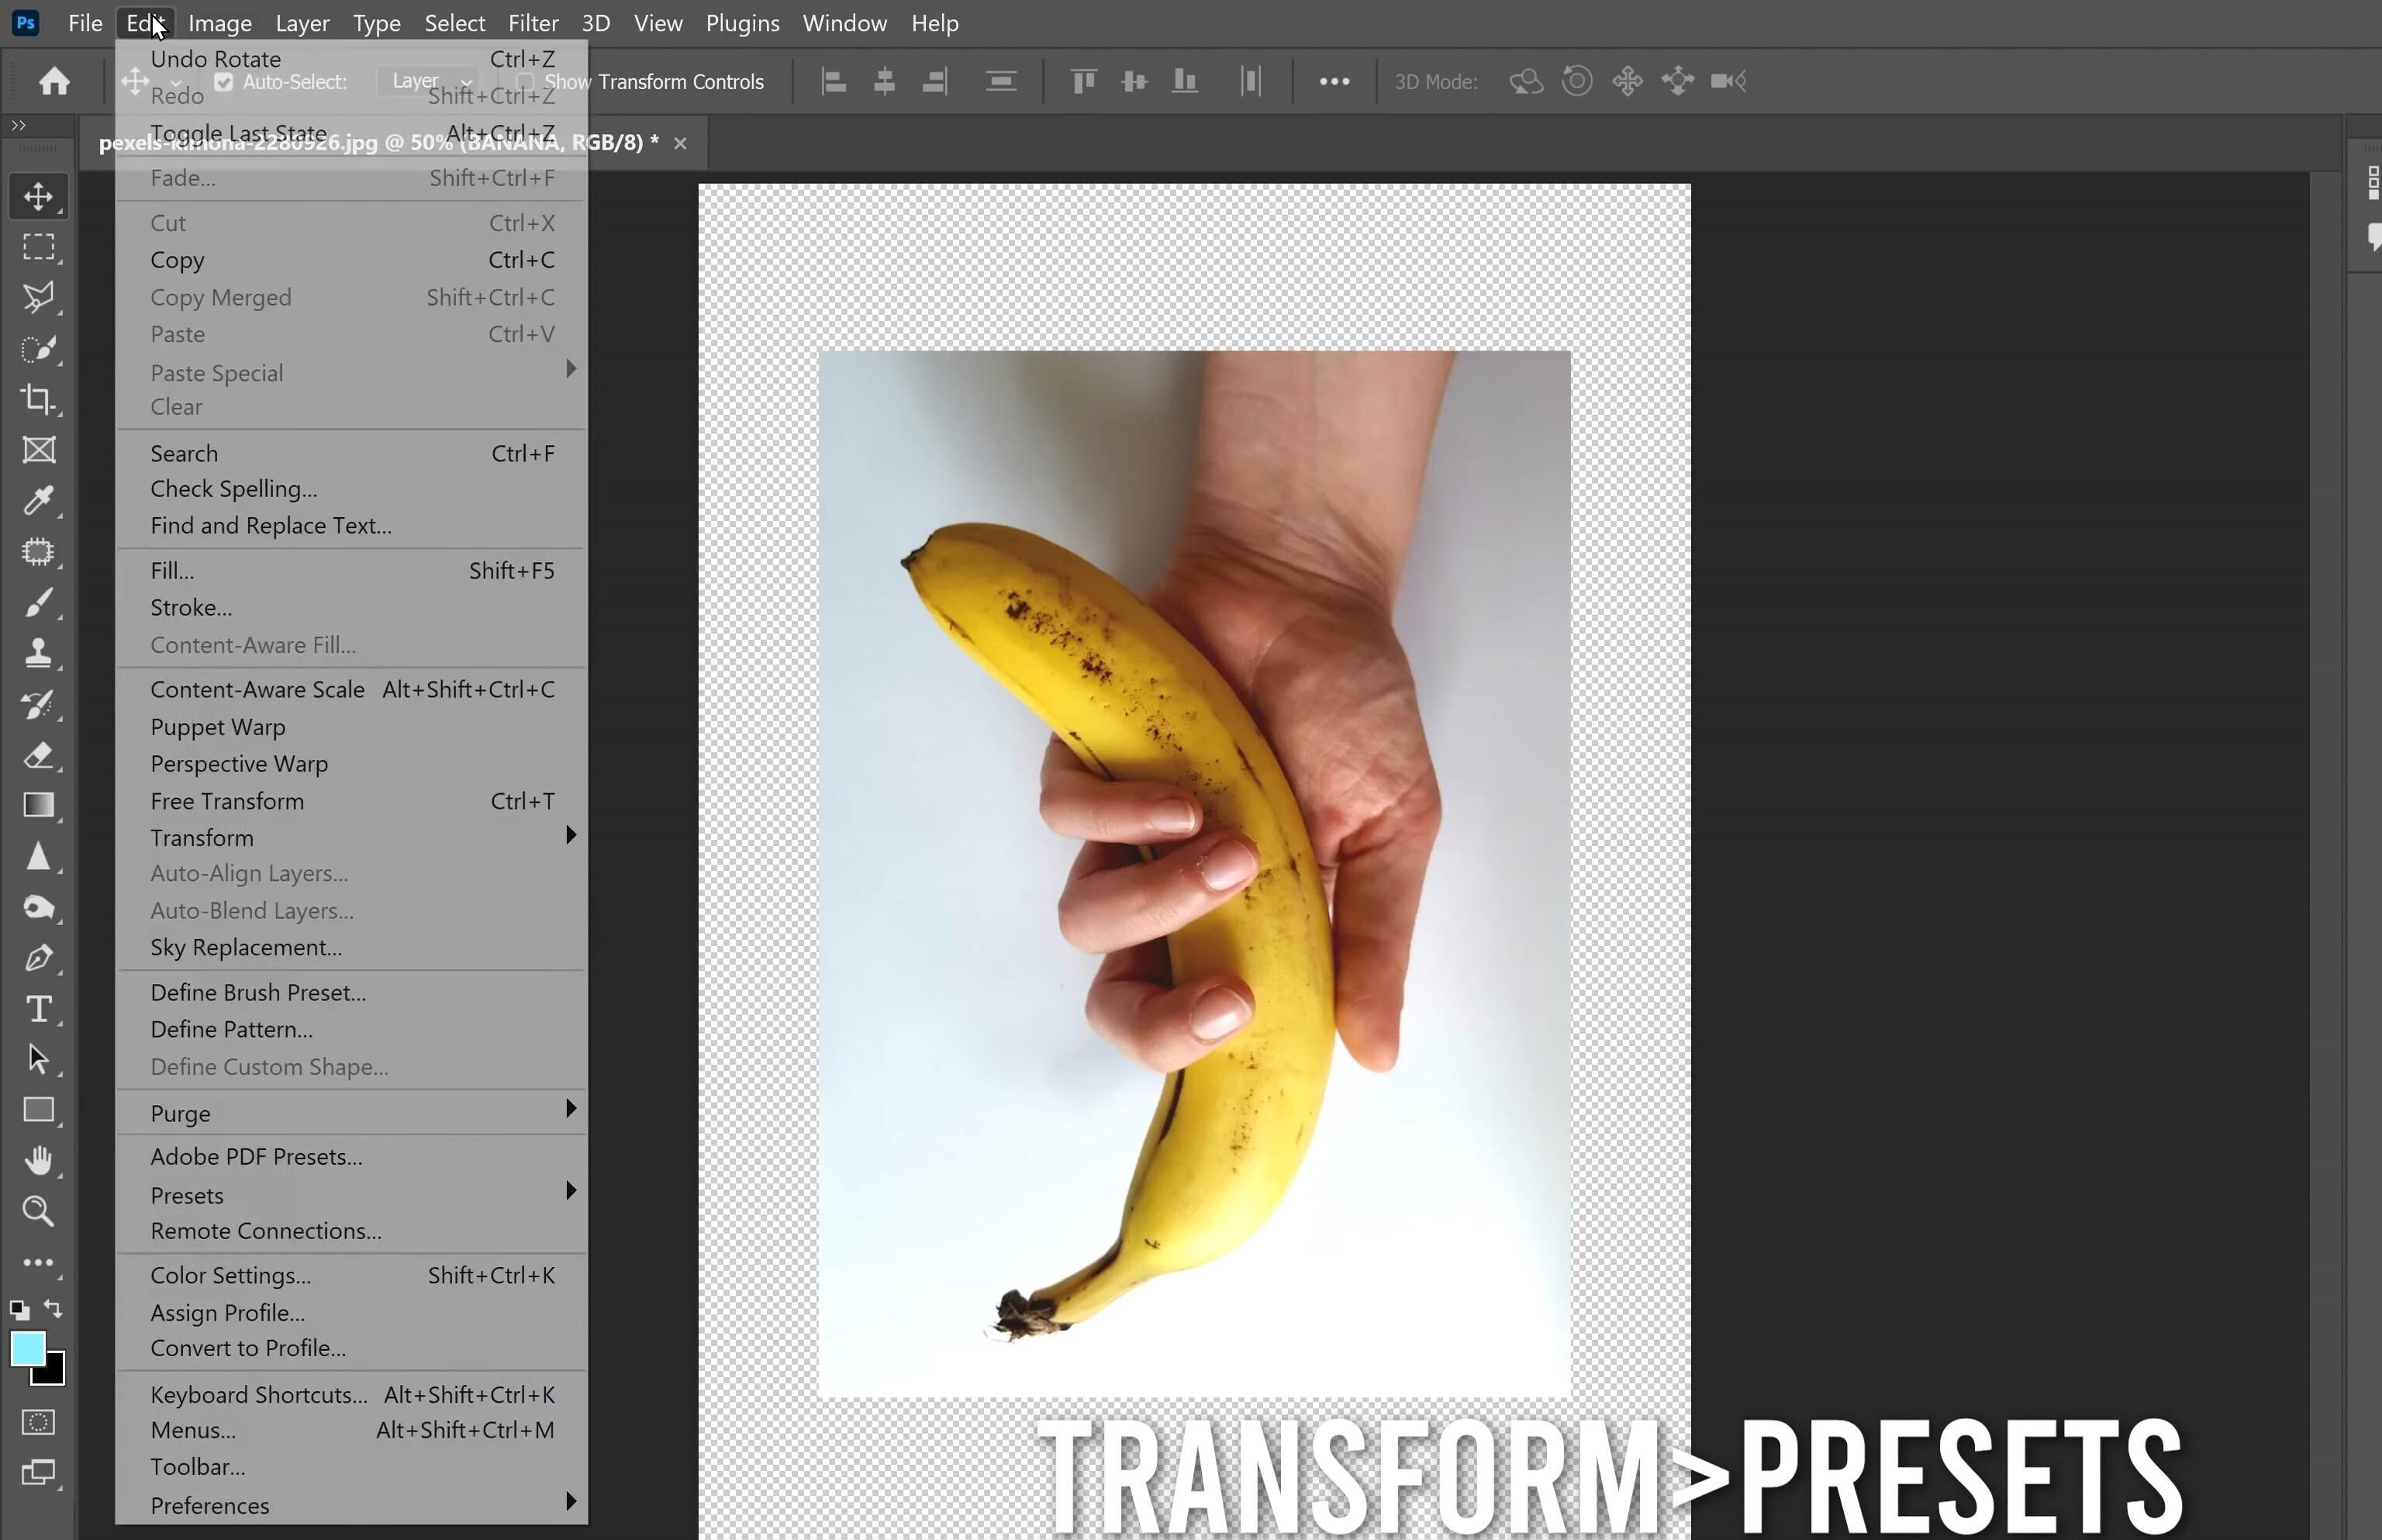Expand the Transform submenu
Image resolution: width=2382 pixels, height=1540 pixels.
coord(350,837)
